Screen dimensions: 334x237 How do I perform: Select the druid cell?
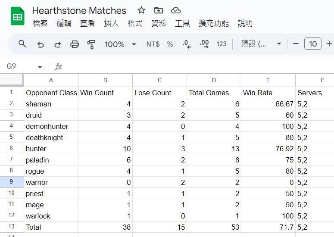coord(51,115)
